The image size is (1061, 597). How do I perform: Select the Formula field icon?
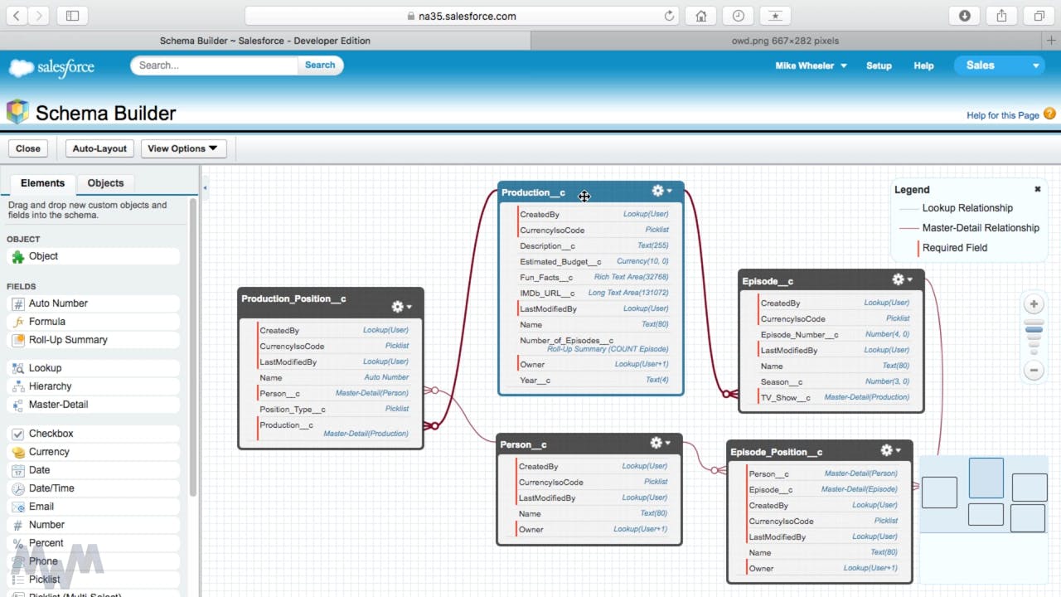point(17,322)
